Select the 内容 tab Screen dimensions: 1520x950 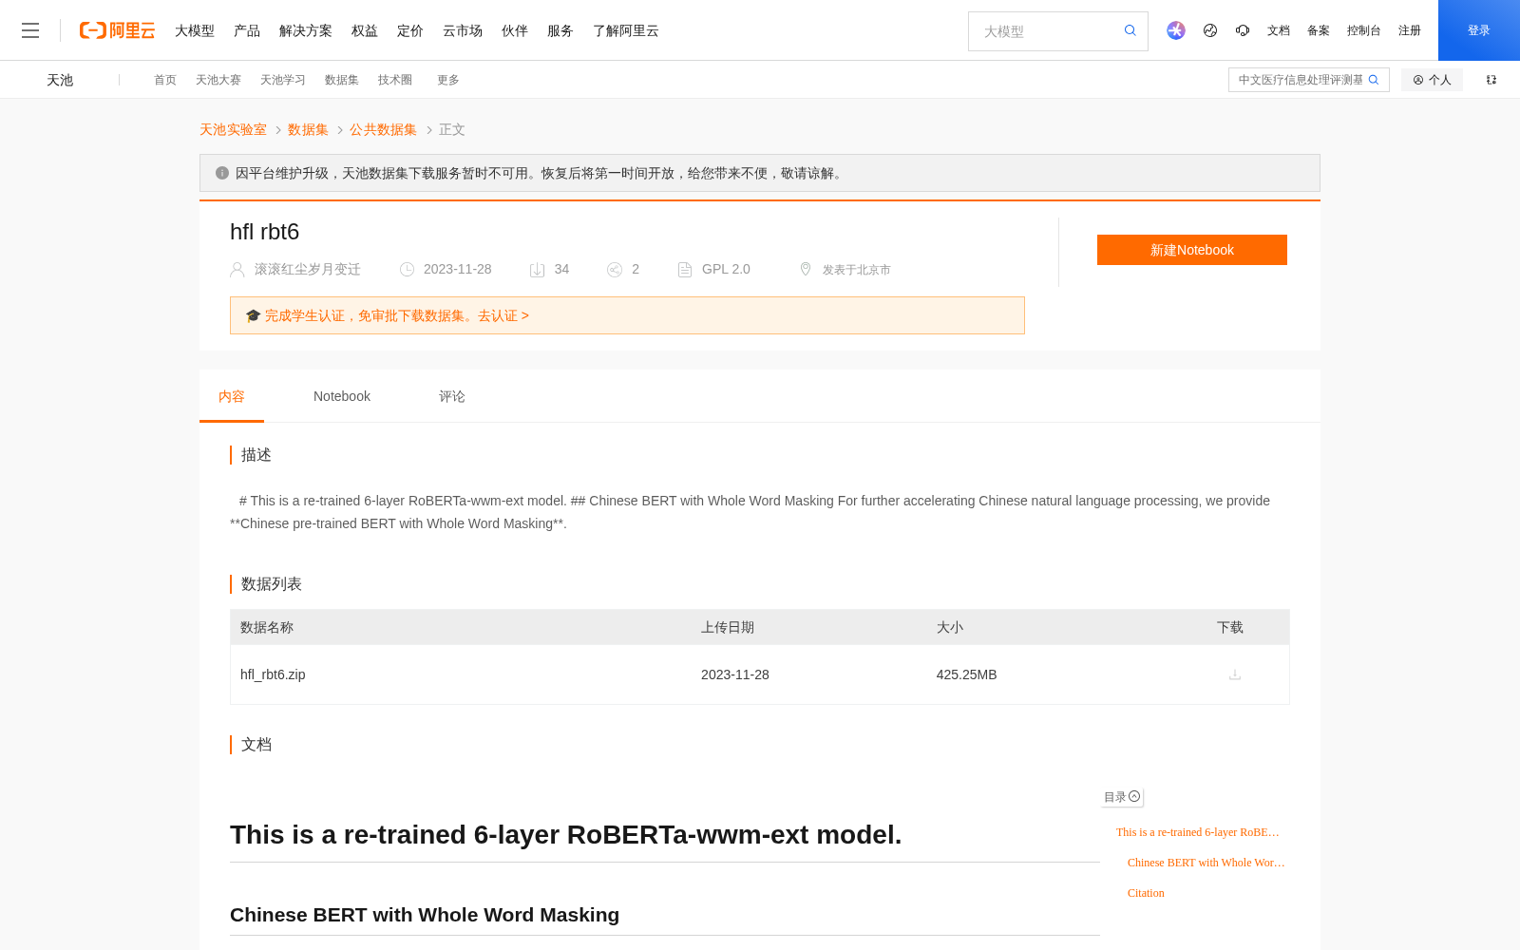click(232, 396)
